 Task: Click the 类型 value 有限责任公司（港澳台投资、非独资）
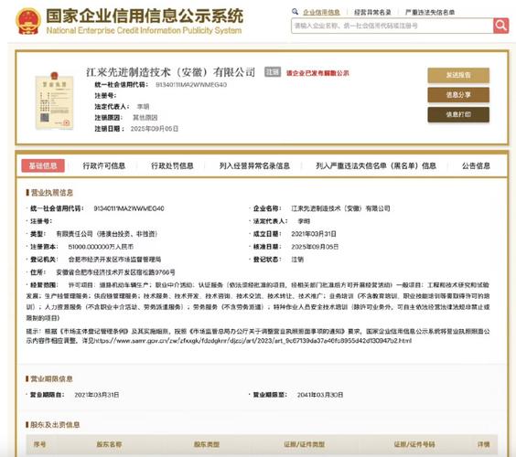click(x=107, y=234)
